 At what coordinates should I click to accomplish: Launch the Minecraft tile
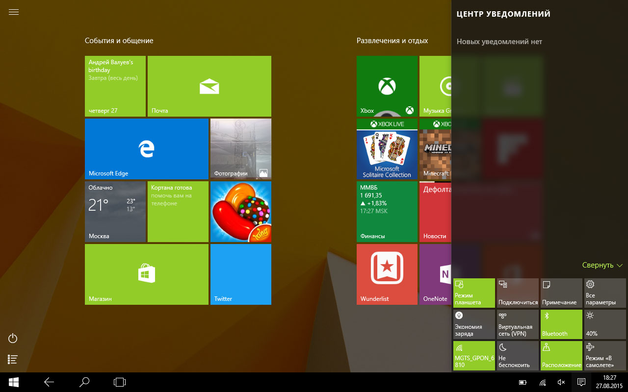click(435, 149)
